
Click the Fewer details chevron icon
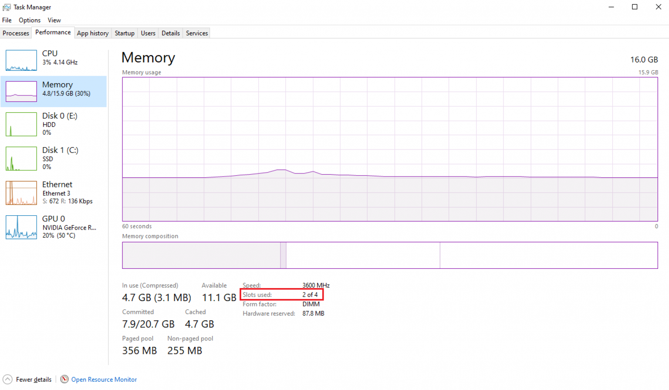pyautogui.click(x=8, y=379)
